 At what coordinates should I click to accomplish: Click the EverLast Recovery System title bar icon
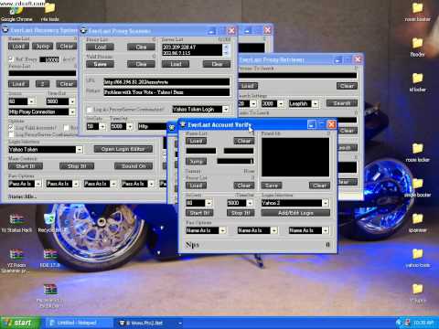click(5, 30)
